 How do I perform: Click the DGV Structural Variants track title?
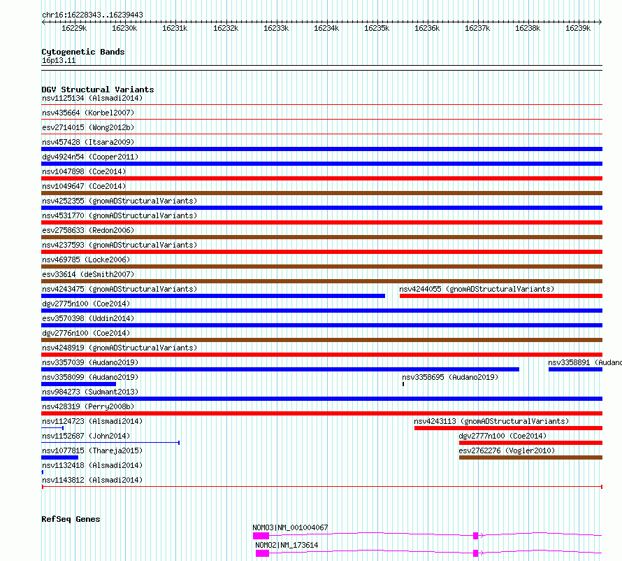coord(98,90)
